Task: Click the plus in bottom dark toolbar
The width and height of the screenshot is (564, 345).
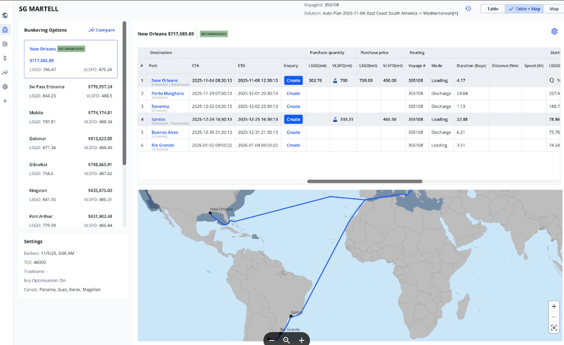Action: click(302, 340)
